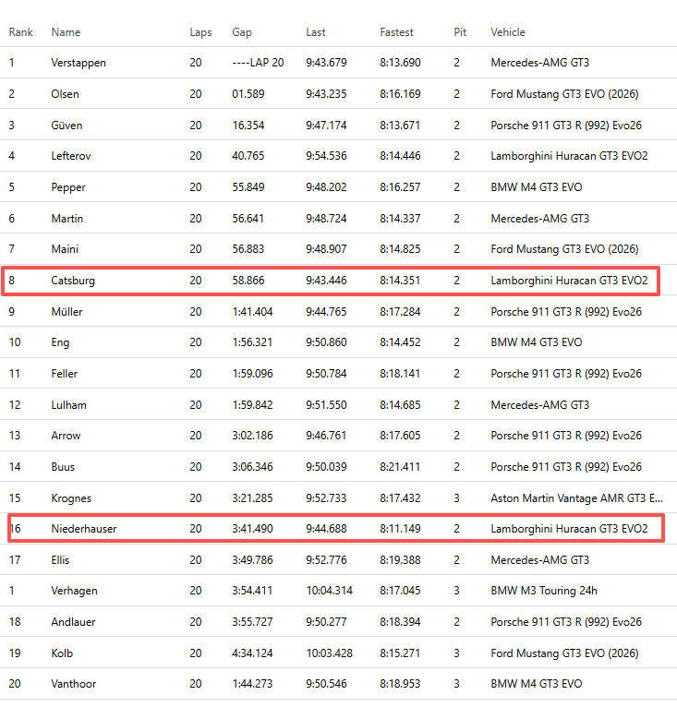Click Arrow's gap 3:02.186
The image size is (677, 707).
252,436
